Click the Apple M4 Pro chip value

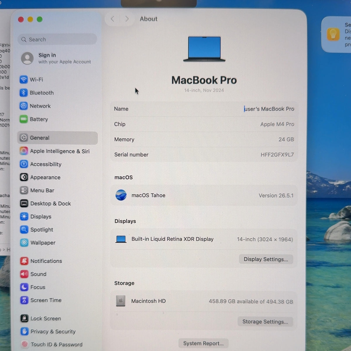coord(277,124)
